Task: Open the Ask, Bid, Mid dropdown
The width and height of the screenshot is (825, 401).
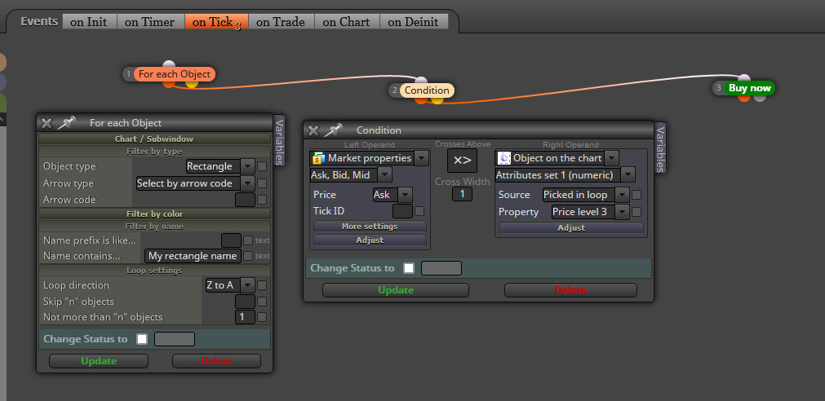Action: (x=351, y=175)
